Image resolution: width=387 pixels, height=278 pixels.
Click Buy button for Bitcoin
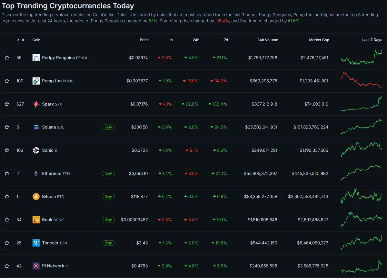pyautogui.click(x=109, y=197)
